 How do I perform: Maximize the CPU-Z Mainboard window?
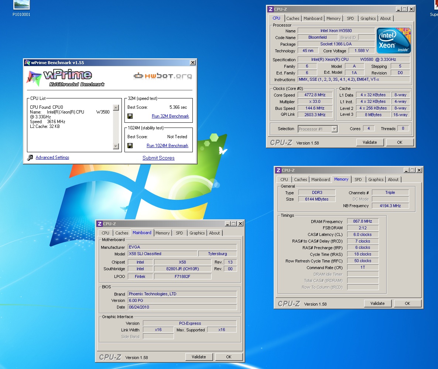point(234,224)
